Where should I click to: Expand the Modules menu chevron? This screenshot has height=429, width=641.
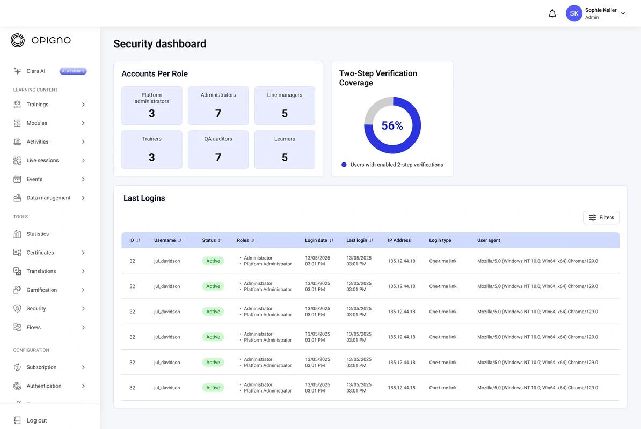click(83, 123)
